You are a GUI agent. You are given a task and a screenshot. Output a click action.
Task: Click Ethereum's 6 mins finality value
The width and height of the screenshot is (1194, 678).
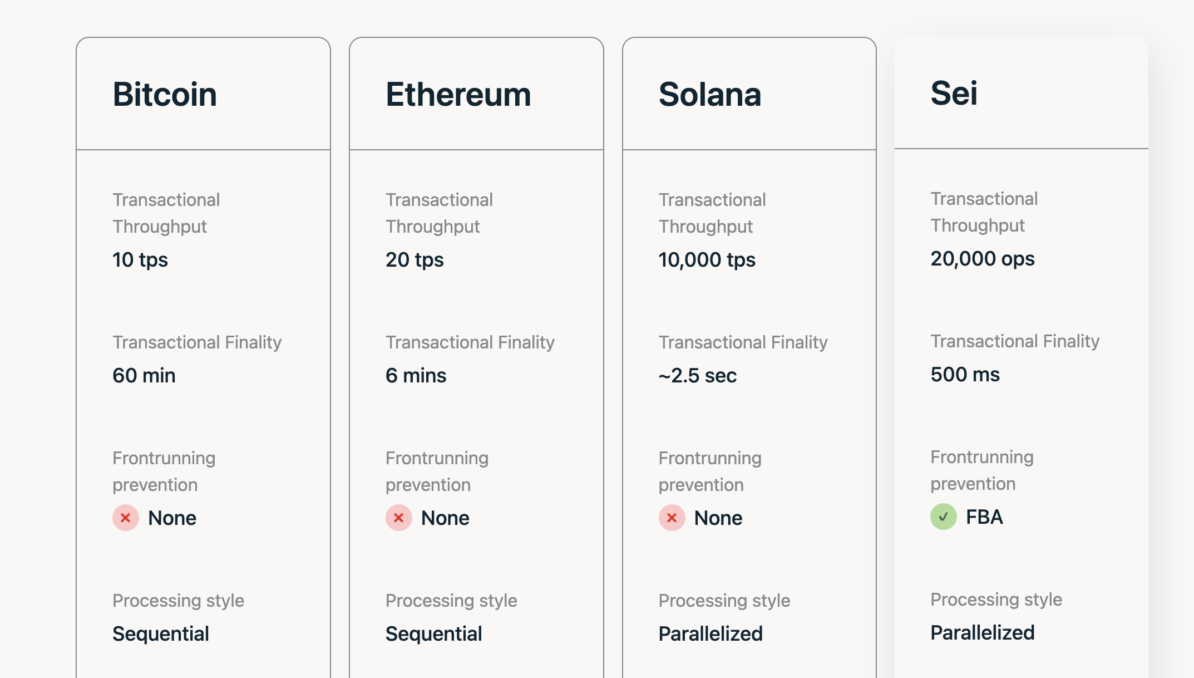(416, 376)
